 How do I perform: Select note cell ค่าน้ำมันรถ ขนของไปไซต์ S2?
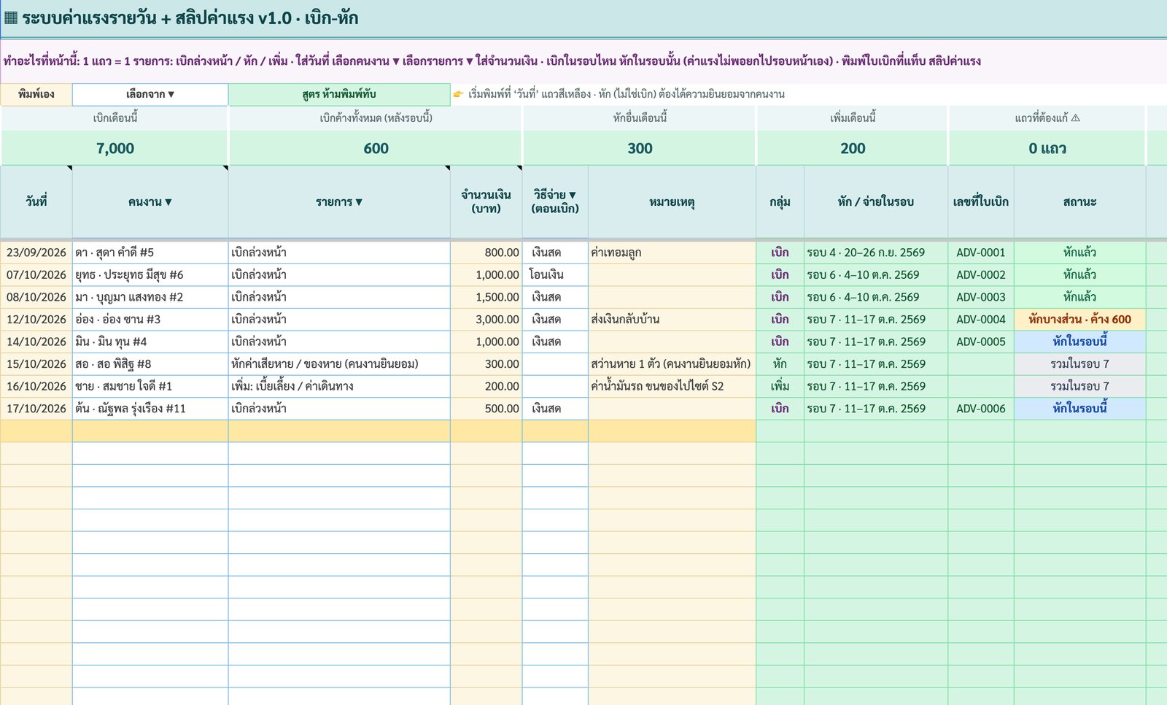(672, 386)
